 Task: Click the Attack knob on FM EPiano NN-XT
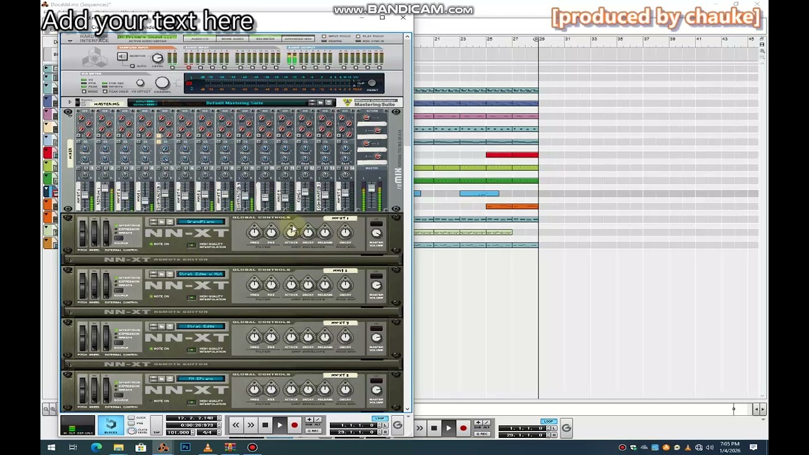[291, 390]
